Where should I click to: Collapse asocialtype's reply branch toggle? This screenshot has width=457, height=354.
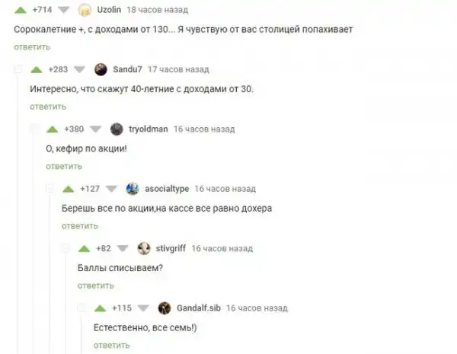[x=50, y=189]
